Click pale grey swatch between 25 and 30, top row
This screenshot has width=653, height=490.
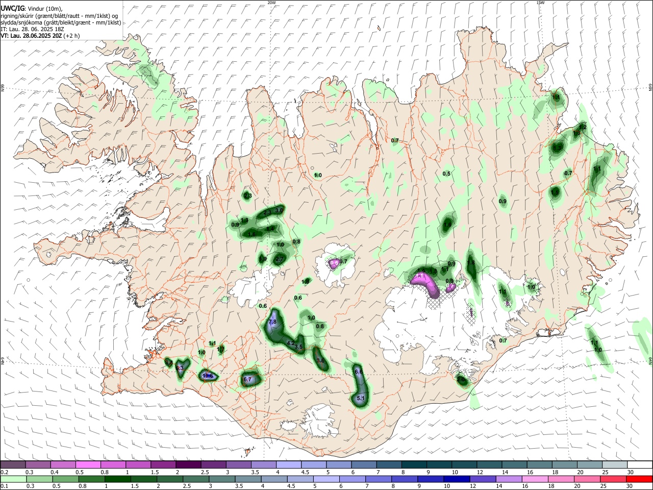coord(614,464)
